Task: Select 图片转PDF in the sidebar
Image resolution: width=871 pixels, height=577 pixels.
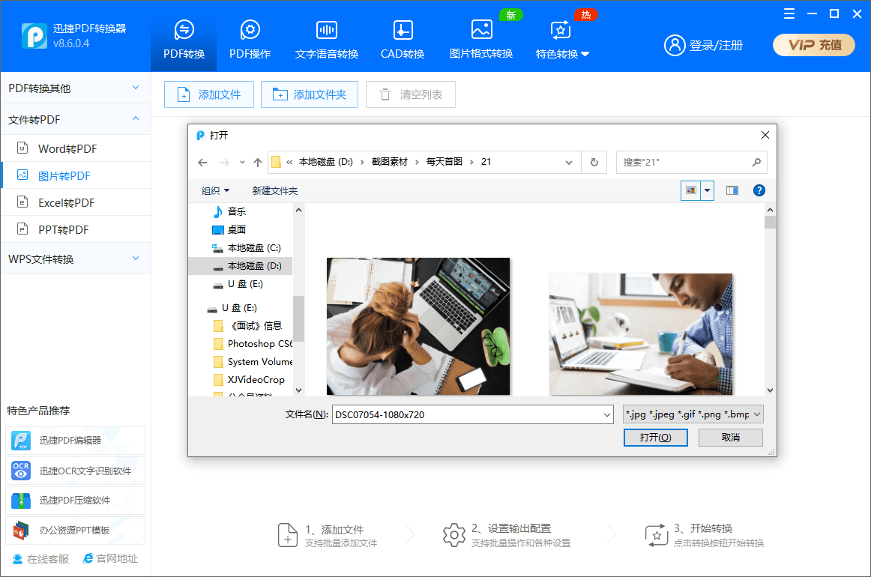Action: [76, 175]
